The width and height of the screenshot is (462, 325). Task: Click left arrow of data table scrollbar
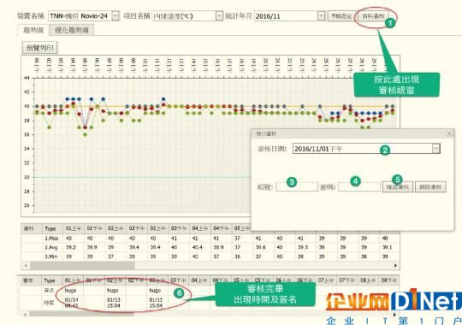point(26,265)
